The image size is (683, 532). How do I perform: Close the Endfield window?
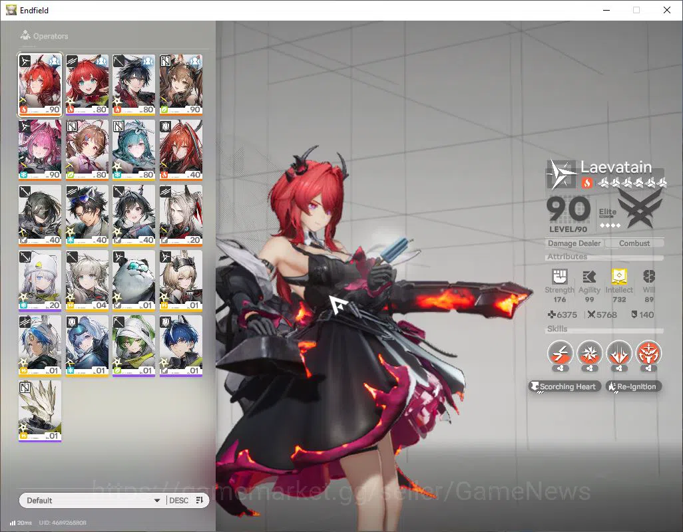pos(667,10)
